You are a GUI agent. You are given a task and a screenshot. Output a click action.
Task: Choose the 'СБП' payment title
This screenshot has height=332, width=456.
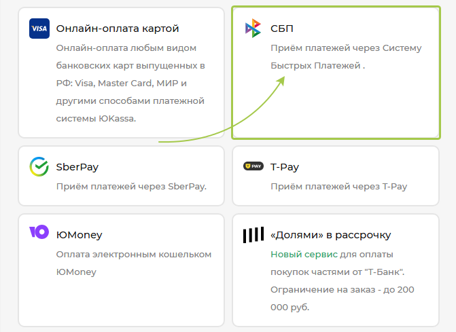coord(282,29)
